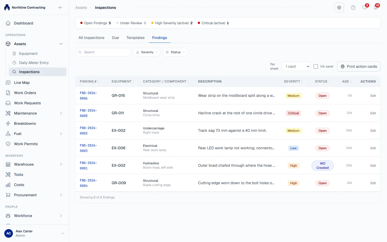Click the Work Permits shield icon
387x242 pixels.
tap(8, 144)
